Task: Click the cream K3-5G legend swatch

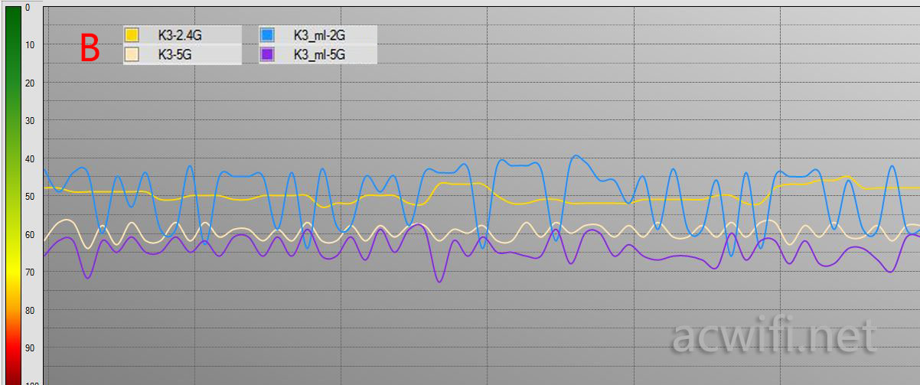Action: [x=132, y=54]
